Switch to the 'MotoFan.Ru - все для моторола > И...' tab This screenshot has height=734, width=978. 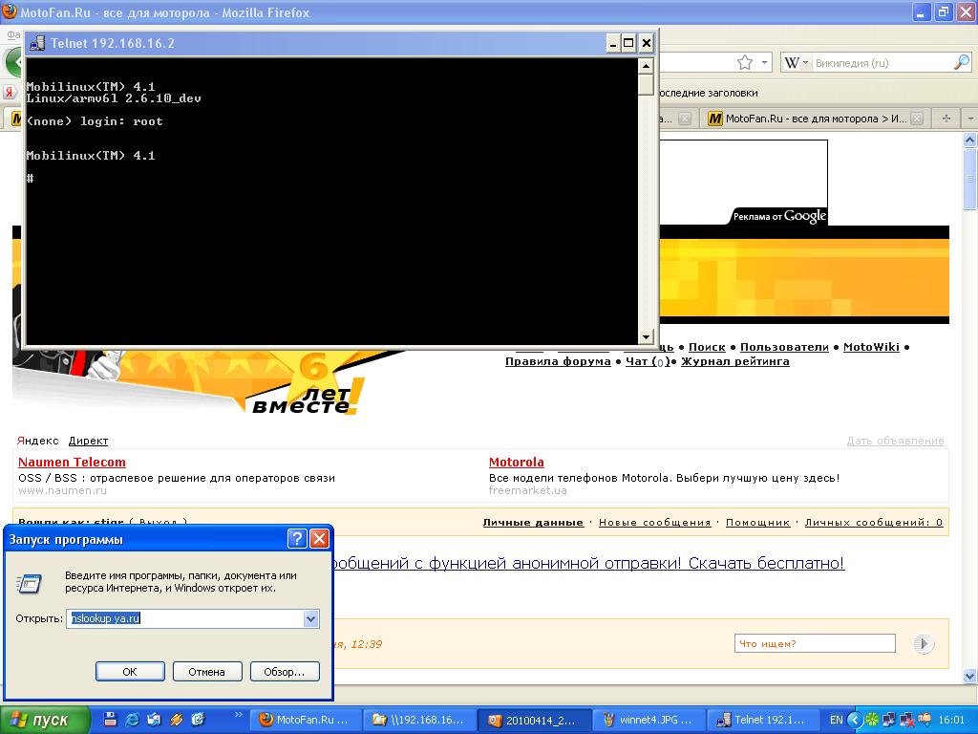pyautogui.click(x=816, y=119)
